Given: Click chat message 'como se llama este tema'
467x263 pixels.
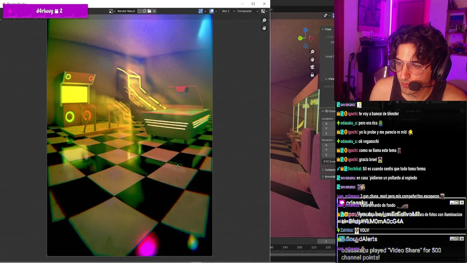Looking at the screenshot, I should pyautogui.click(x=378, y=150).
